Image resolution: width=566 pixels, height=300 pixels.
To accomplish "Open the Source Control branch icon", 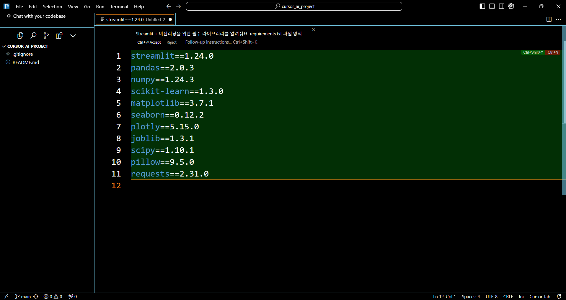I will tap(46, 36).
